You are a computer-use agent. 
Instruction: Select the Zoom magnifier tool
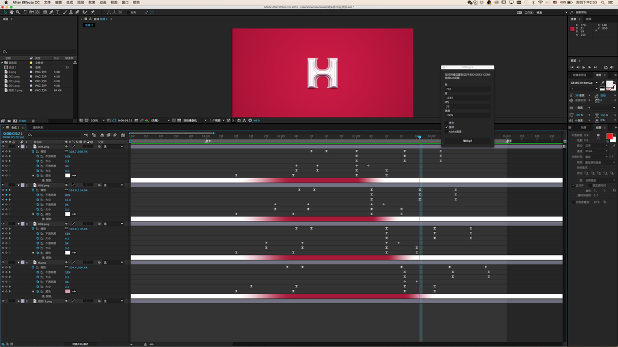(18, 12)
